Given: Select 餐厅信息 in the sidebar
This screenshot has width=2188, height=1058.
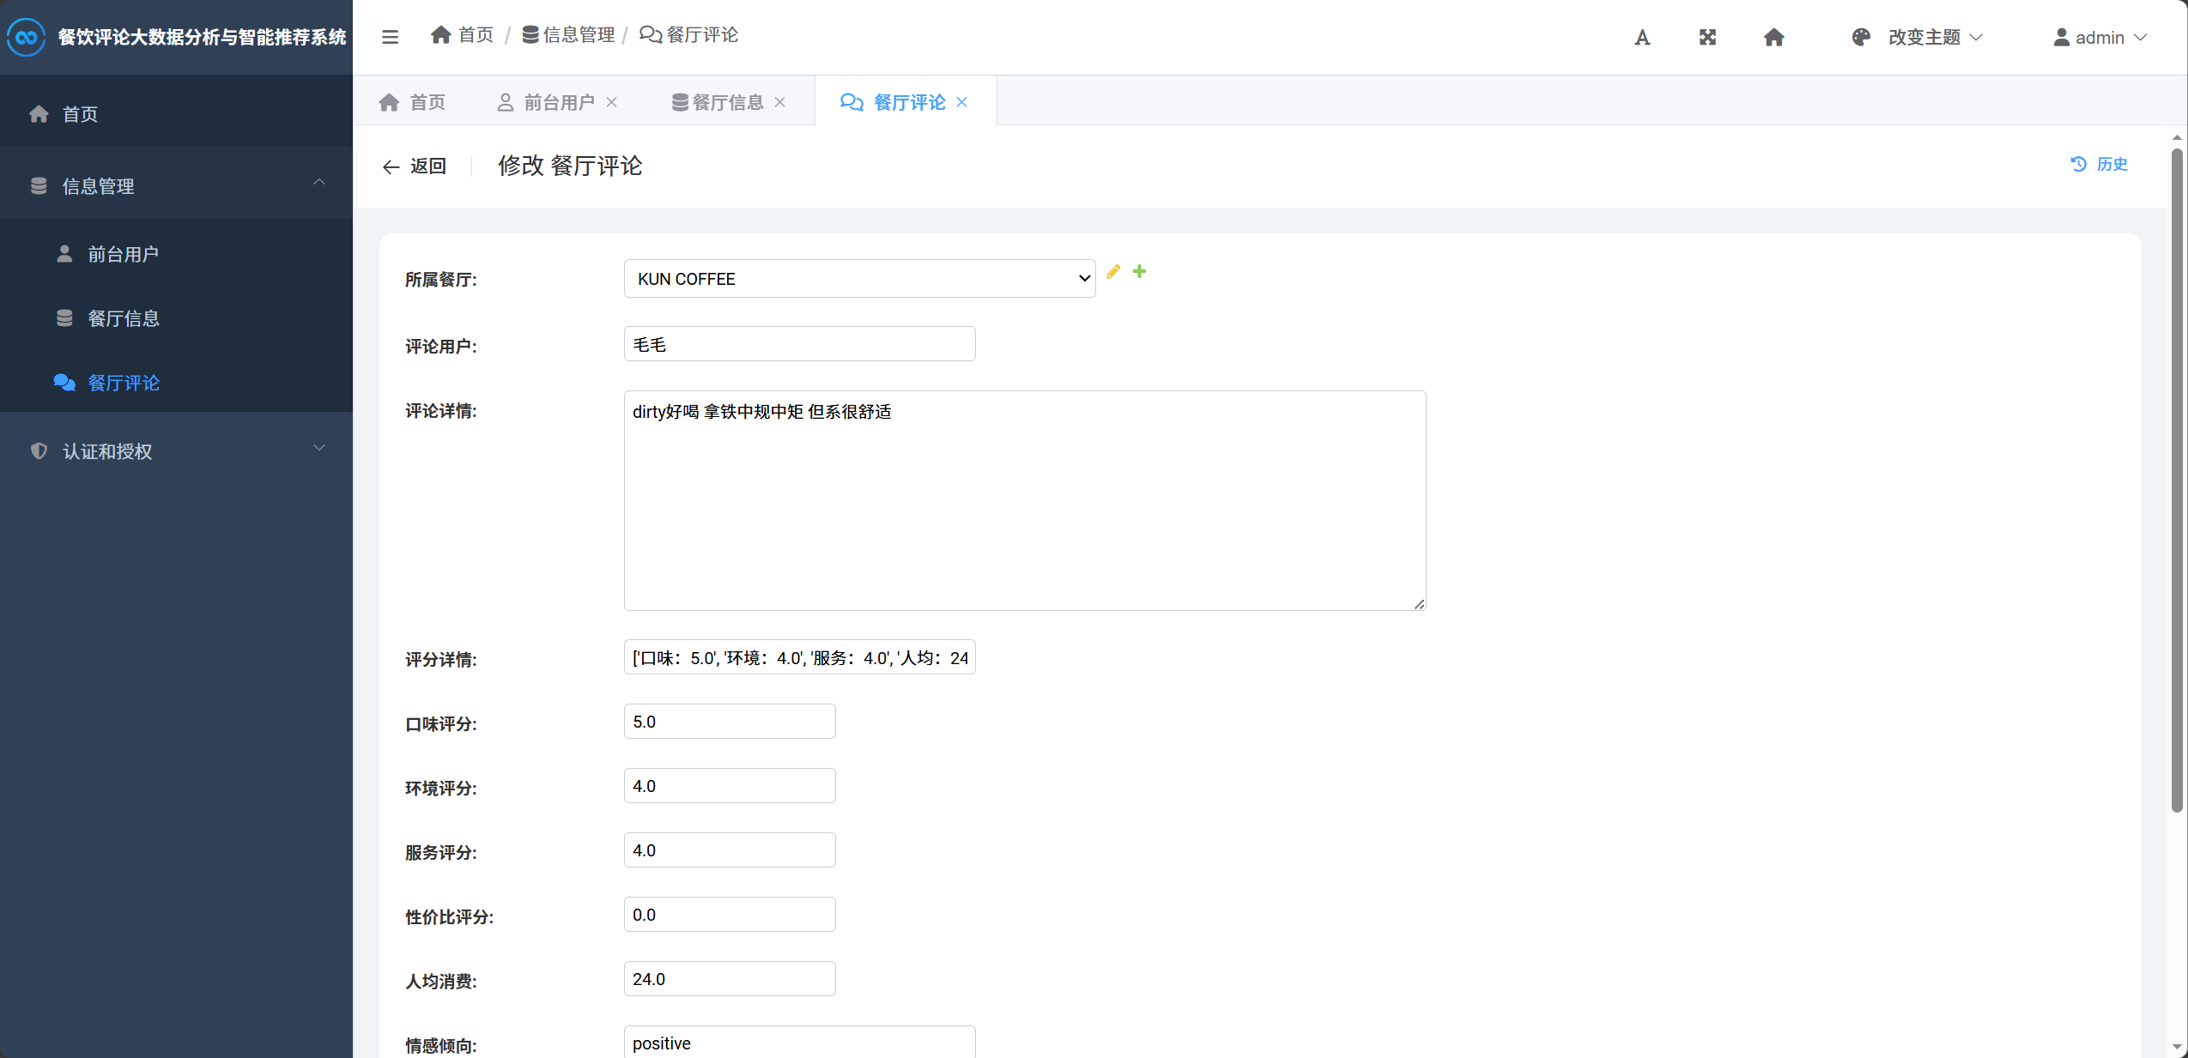Looking at the screenshot, I should click(123, 318).
